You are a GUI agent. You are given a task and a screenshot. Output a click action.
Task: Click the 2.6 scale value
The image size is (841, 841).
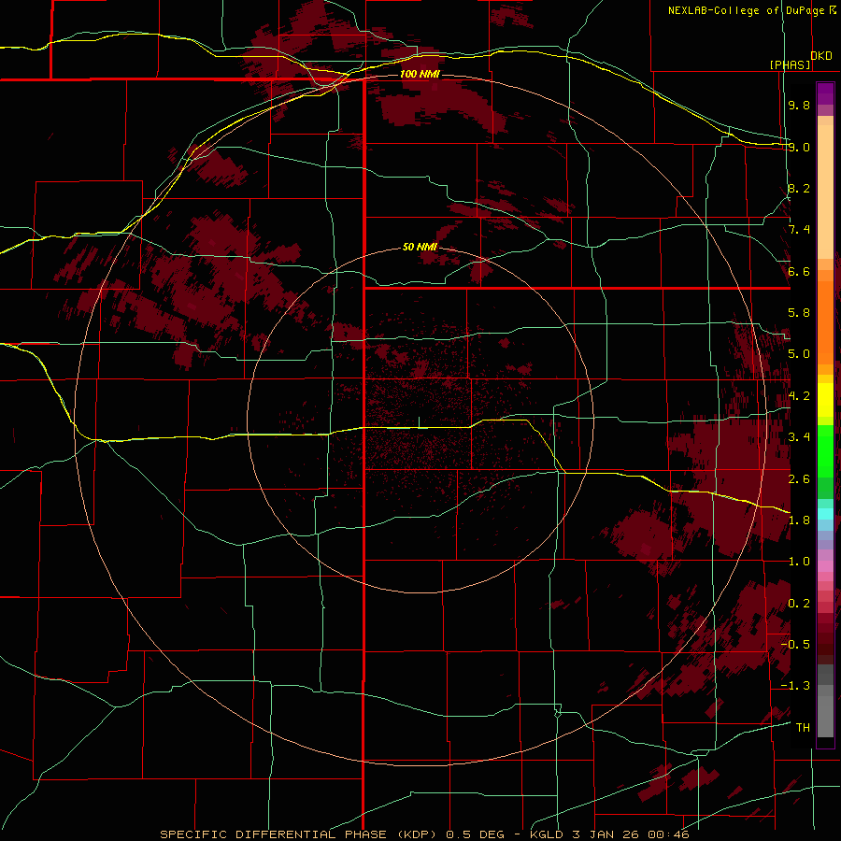coord(799,479)
